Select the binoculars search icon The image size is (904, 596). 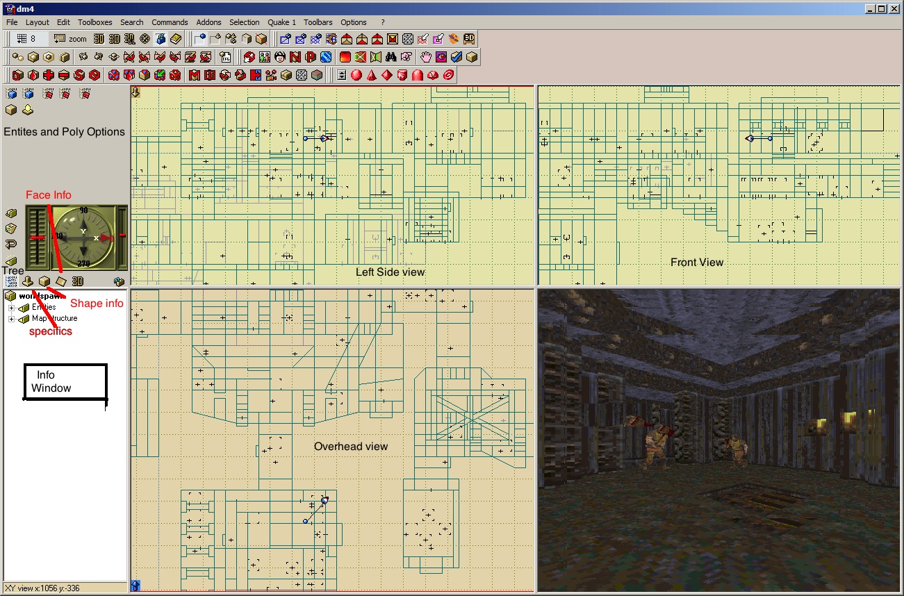pyautogui.click(x=391, y=57)
